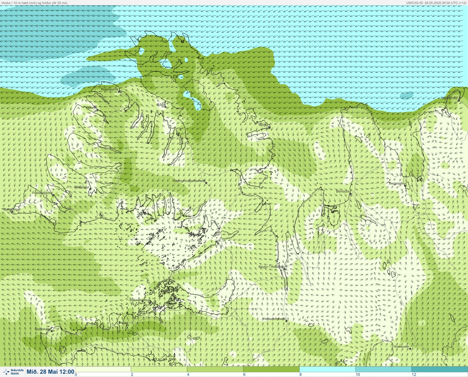Click the Bolungarvík station label
468x377 pixels.
[x=110, y=89]
